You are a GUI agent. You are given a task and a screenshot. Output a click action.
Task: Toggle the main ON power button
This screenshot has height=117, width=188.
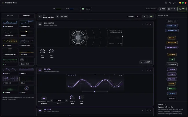pos(182,9)
